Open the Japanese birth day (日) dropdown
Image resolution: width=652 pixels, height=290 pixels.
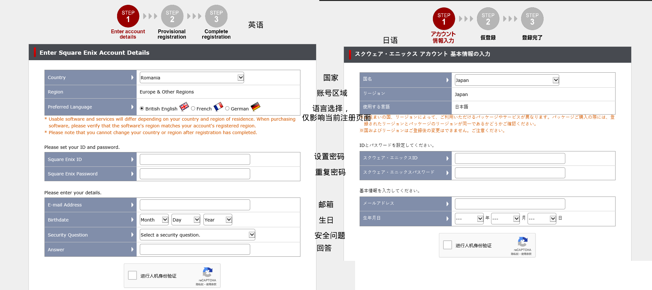tap(542, 219)
